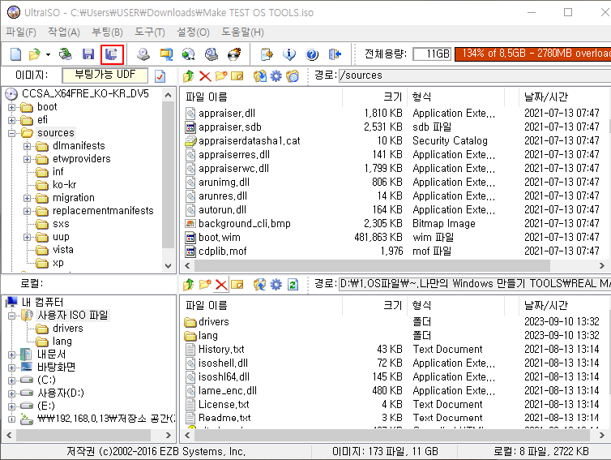The image size is (611, 460).
Task: Collapse the 사용자 ISO 파일 tree node
Action: [11, 316]
